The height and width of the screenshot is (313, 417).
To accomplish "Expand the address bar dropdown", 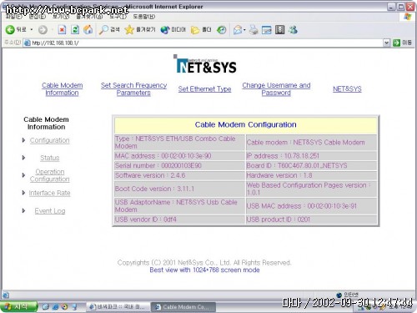I will (386, 43).
